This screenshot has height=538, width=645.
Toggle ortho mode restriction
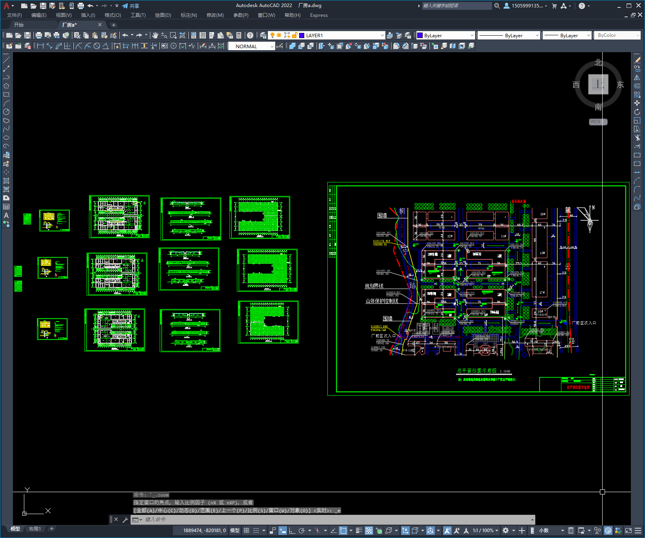coord(292,531)
